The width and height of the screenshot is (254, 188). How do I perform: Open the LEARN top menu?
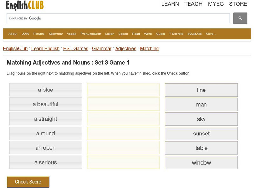(x=170, y=4)
